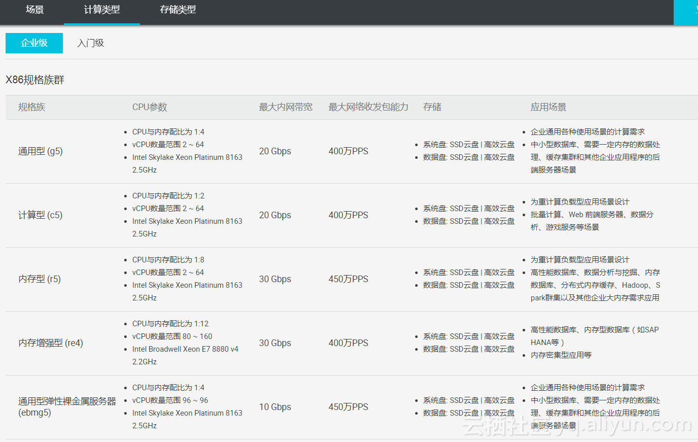The image size is (698, 442).
Task: Select the 计算类型 tab
Action: coord(102,10)
